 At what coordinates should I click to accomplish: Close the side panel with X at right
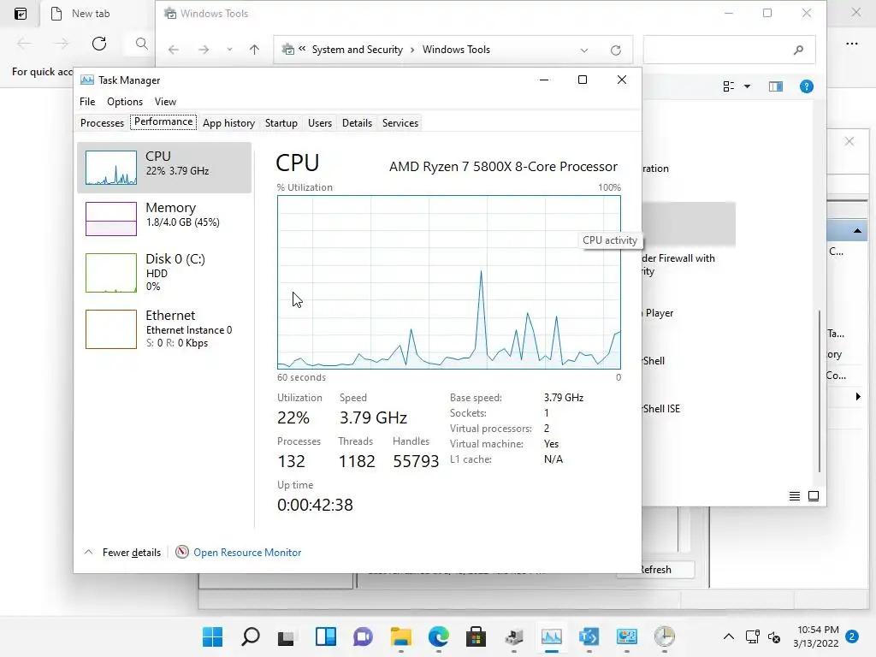[849, 141]
